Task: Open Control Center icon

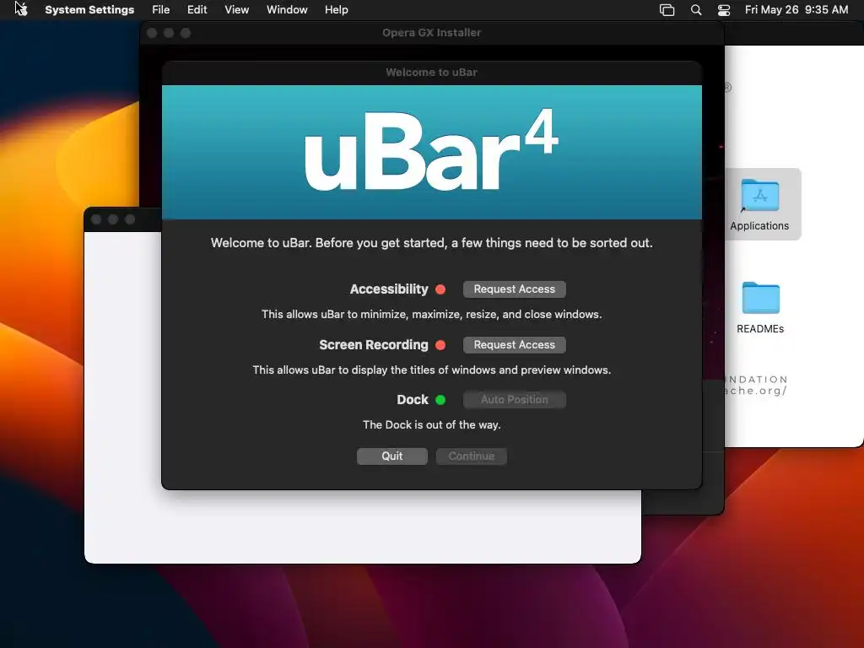Action: [723, 10]
